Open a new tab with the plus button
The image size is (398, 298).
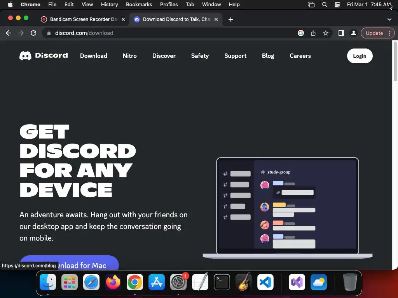point(231,19)
